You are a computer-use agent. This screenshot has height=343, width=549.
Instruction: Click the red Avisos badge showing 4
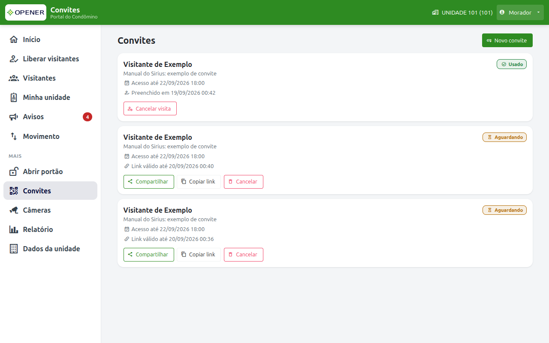click(x=87, y=117)
